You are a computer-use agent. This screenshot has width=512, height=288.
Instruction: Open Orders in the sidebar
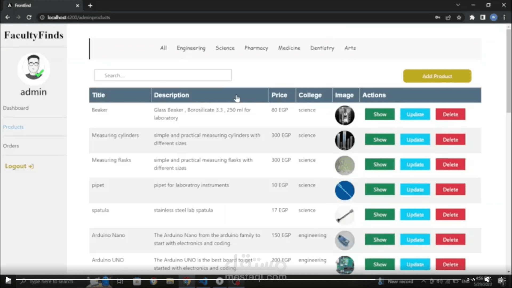tap(11, 146)
